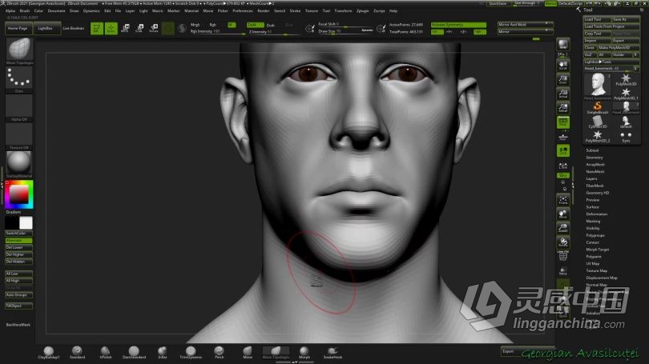Select the Move brush in bottom shelf
The image size is (649, 364).
click(248, 353)
